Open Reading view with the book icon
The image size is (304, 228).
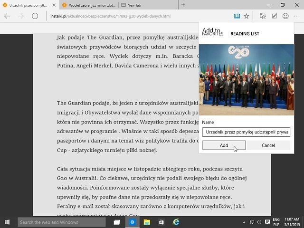[x=237, y=16]
